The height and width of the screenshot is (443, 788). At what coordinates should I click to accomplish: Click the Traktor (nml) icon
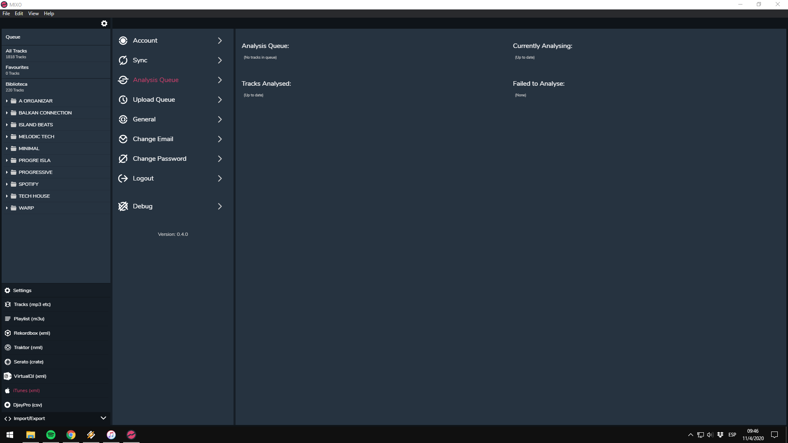[8, 347]
